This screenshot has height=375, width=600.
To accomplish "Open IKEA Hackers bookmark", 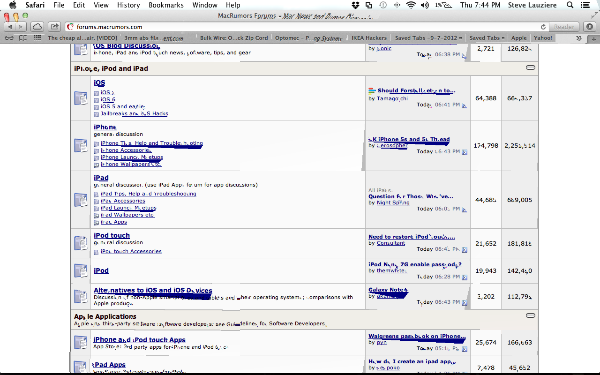I will [369, 38].
